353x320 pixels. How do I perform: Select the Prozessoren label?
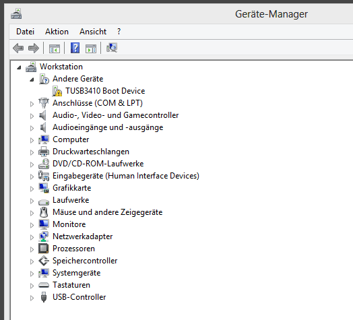[x=74, y=249]
